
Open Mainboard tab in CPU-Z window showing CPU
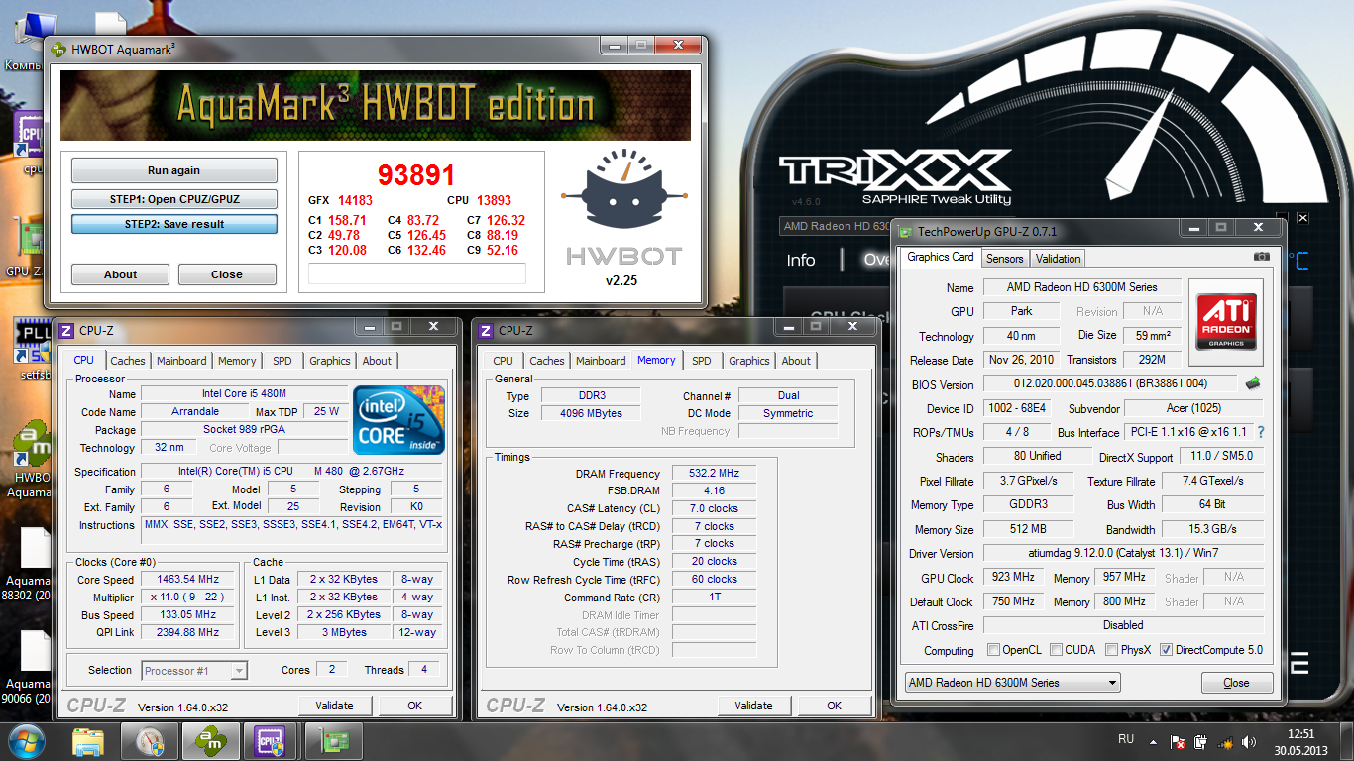coord(181,361)
